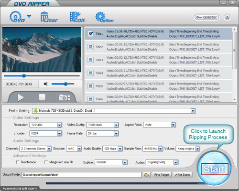Mute the preview with speaker icon

point(46,84)
